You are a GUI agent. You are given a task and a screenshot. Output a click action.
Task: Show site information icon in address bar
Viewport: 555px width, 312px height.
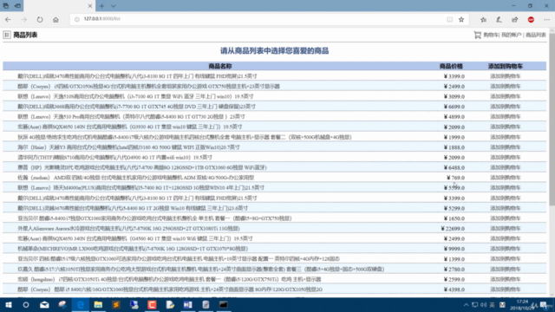pos(77,19)
